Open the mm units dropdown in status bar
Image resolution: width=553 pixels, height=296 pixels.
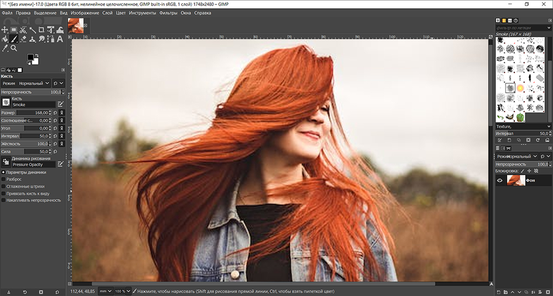(x=105, y=291)
